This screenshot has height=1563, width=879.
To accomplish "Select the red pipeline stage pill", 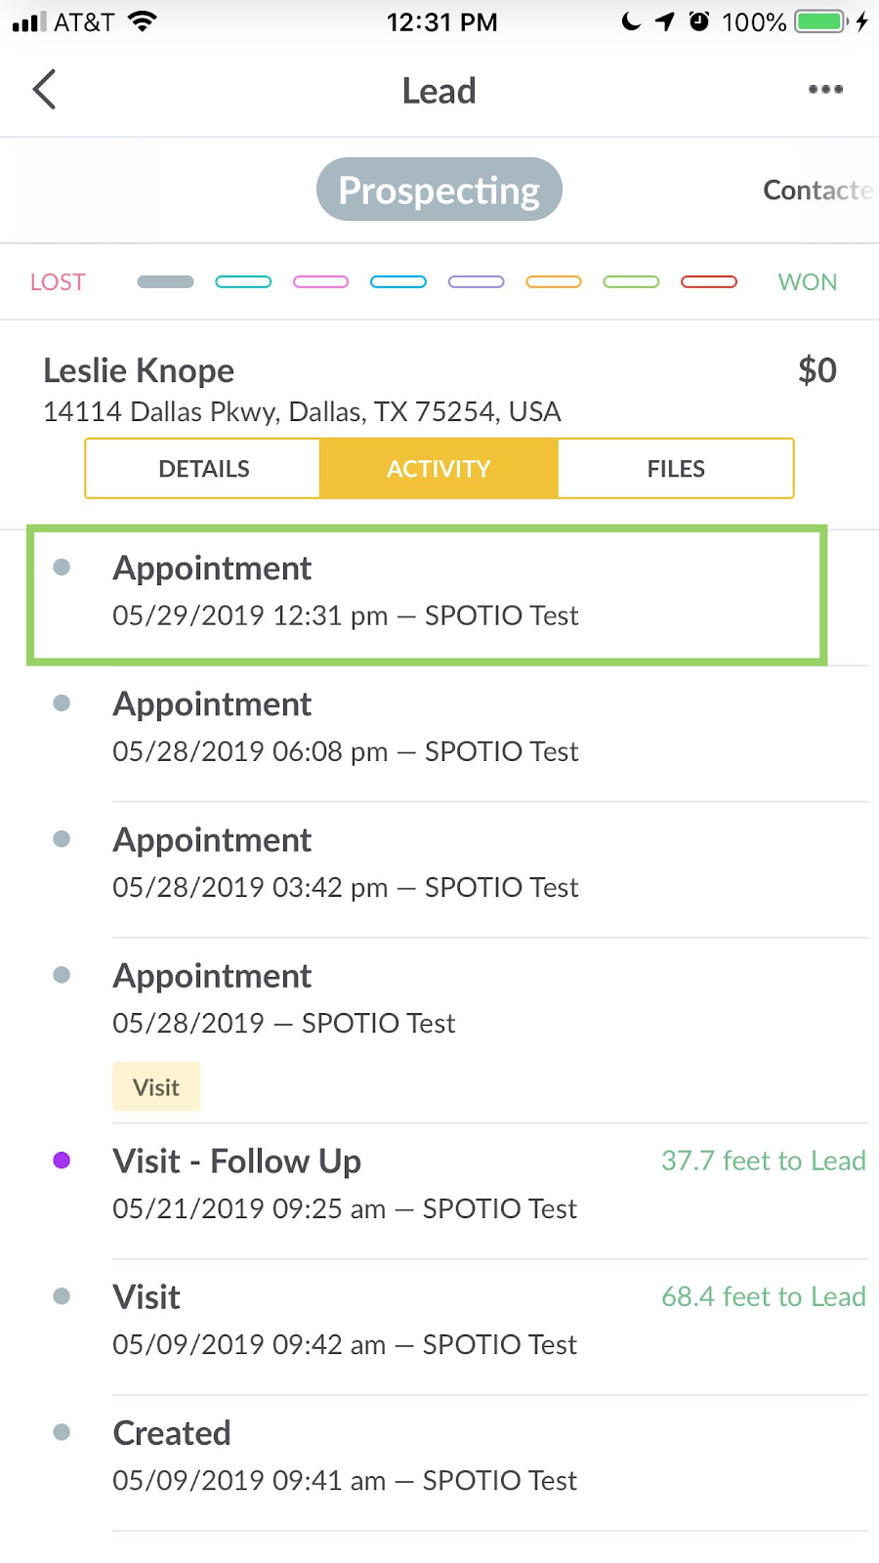I will tap(708, 282).
